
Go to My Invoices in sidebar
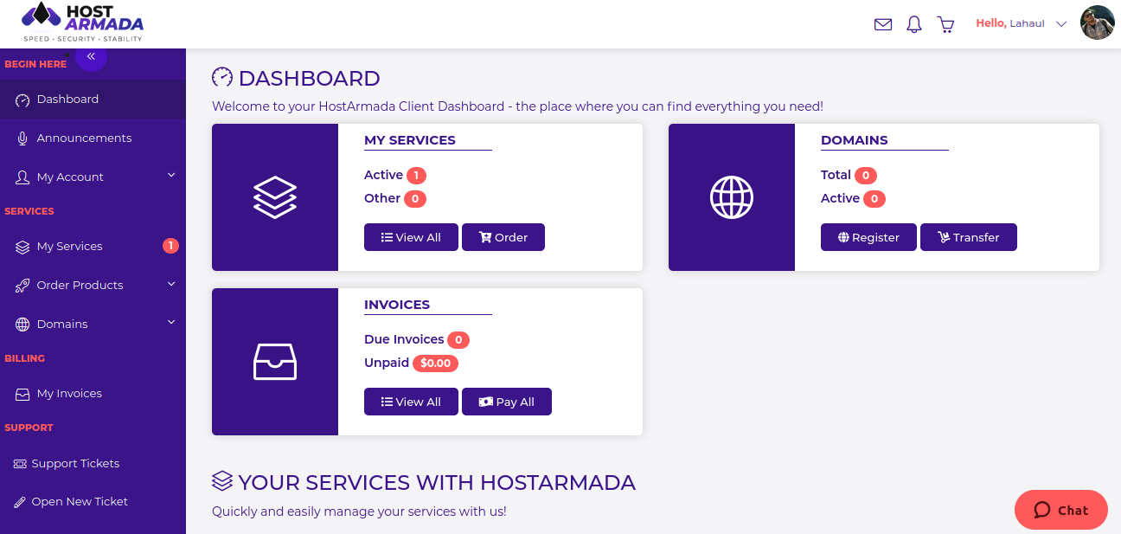pos(69,394)
